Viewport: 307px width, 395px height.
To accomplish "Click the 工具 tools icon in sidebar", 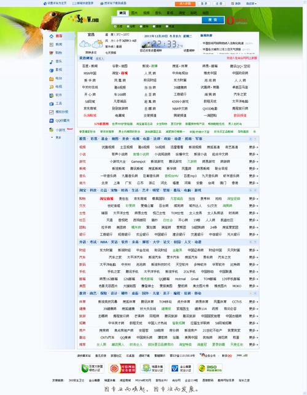I will point(52,103).
